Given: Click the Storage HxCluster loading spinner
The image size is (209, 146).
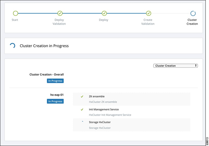Looking at the screenshot, I should 82,122.
